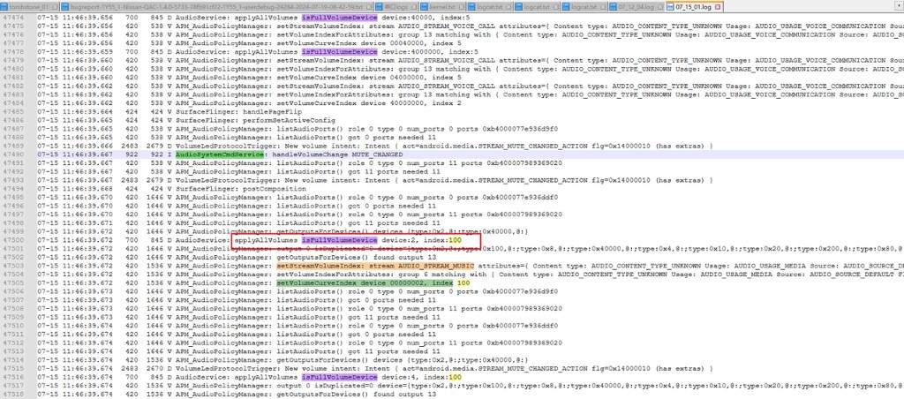Switch to the kernel.txt tab
This screenshot has height=399, width=904.
click(x=441, y=6)
